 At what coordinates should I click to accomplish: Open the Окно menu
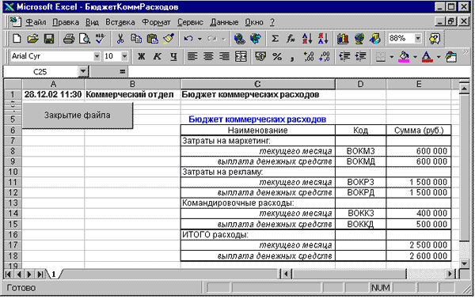pyautogui.click(x=254, y=22)
